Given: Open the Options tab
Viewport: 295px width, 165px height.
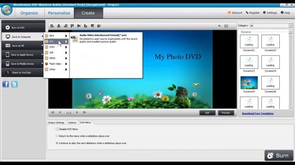Looking at the screenshot, I should tap(72, 122).
